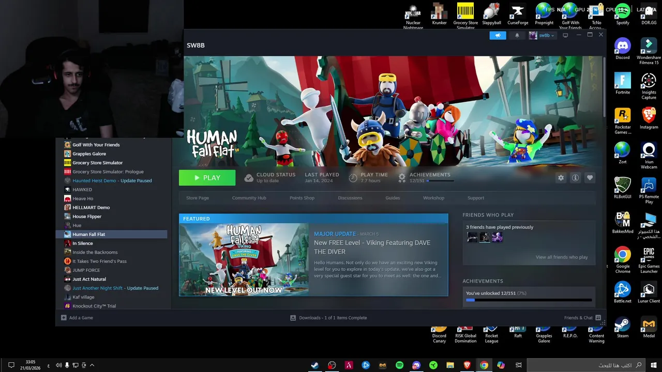Add Human Fall Flat to favorites heart
The image size is (662, 372).
click(590, 178)
